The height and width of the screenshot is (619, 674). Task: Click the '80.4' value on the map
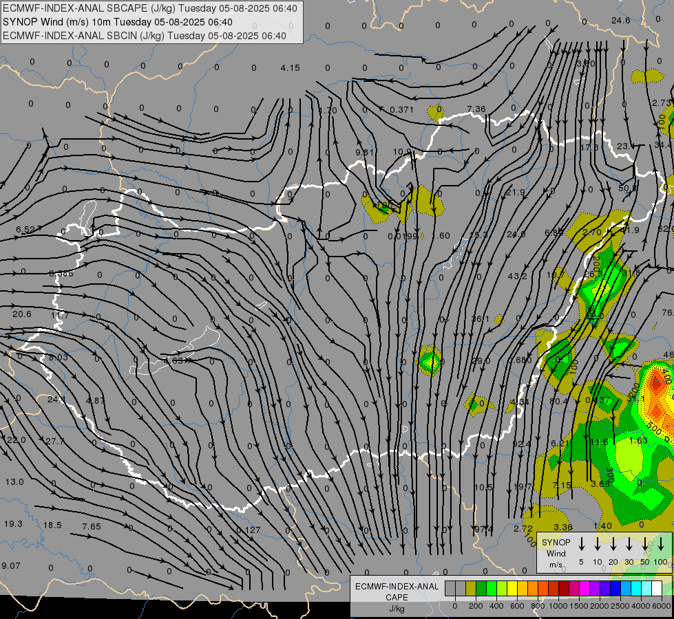point(559,401)
